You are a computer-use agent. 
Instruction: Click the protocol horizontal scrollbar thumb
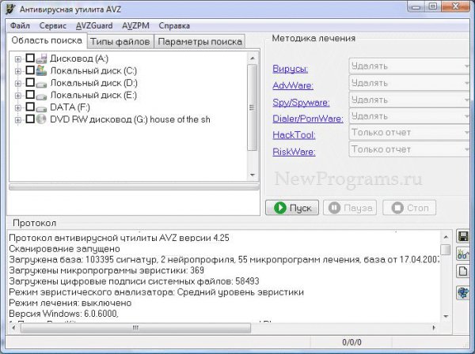pos(135,328)
